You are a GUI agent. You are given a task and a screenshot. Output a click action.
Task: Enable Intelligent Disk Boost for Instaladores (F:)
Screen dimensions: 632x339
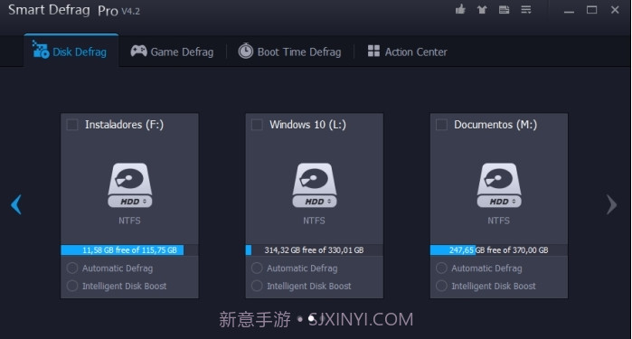click(72, 286)
